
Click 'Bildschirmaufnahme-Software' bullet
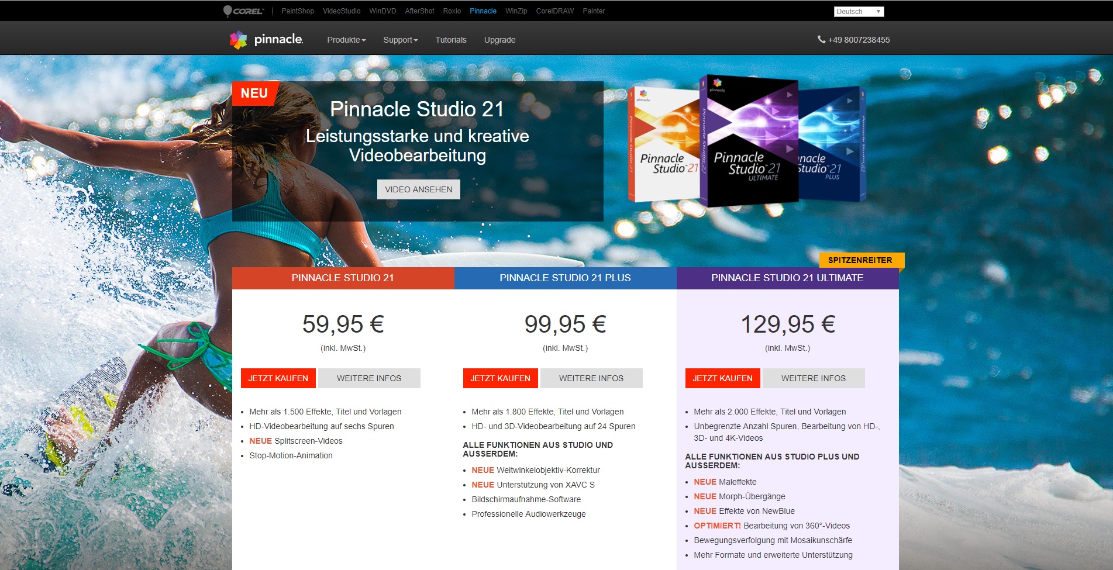tap(526, 499)
